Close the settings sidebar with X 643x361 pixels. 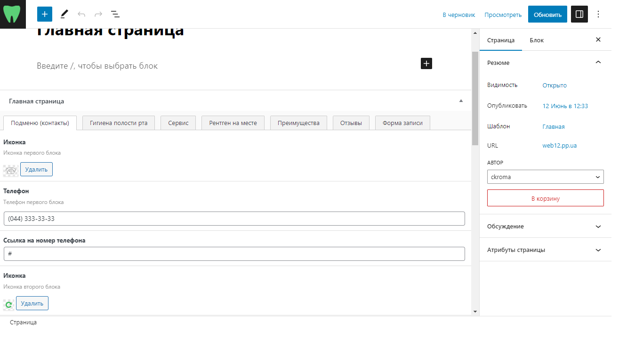coord(598,40)
